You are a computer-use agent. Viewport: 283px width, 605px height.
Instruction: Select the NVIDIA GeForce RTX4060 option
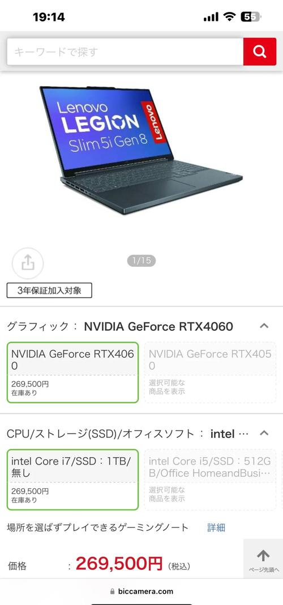point(72,372)
